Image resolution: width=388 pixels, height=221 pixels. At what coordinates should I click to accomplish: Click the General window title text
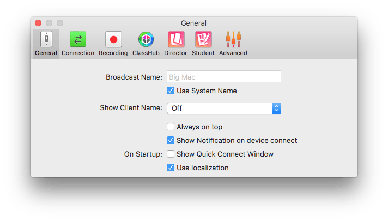[x=193, y=23]
